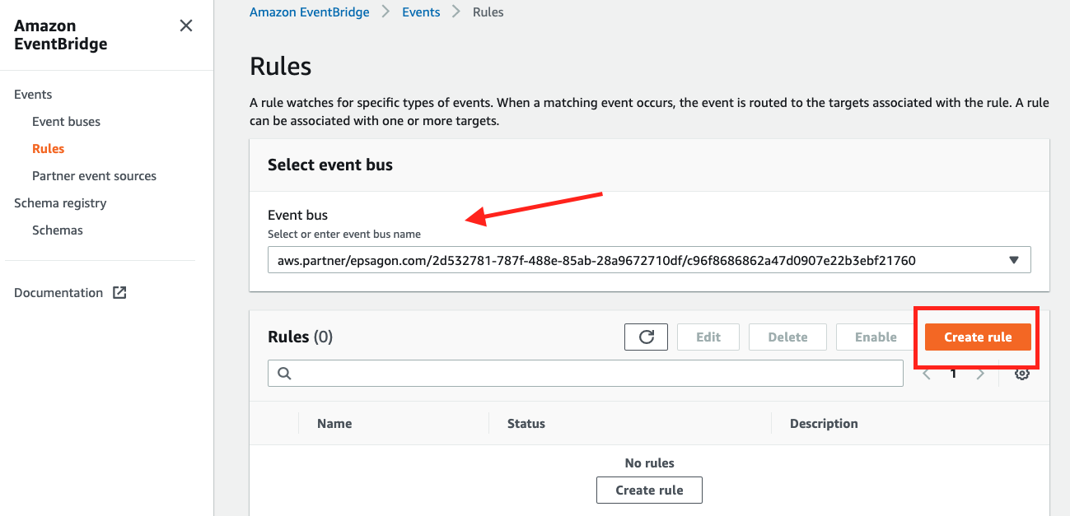This screenshot has height=516, width=1070.
Task: Go to next page of rules
Action: point(980,374)
